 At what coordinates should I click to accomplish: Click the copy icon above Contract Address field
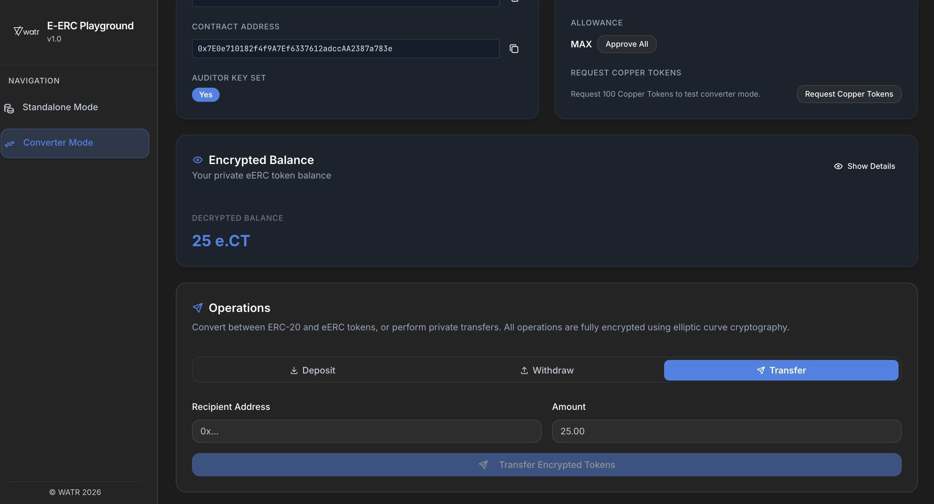(x=514, y=1)
